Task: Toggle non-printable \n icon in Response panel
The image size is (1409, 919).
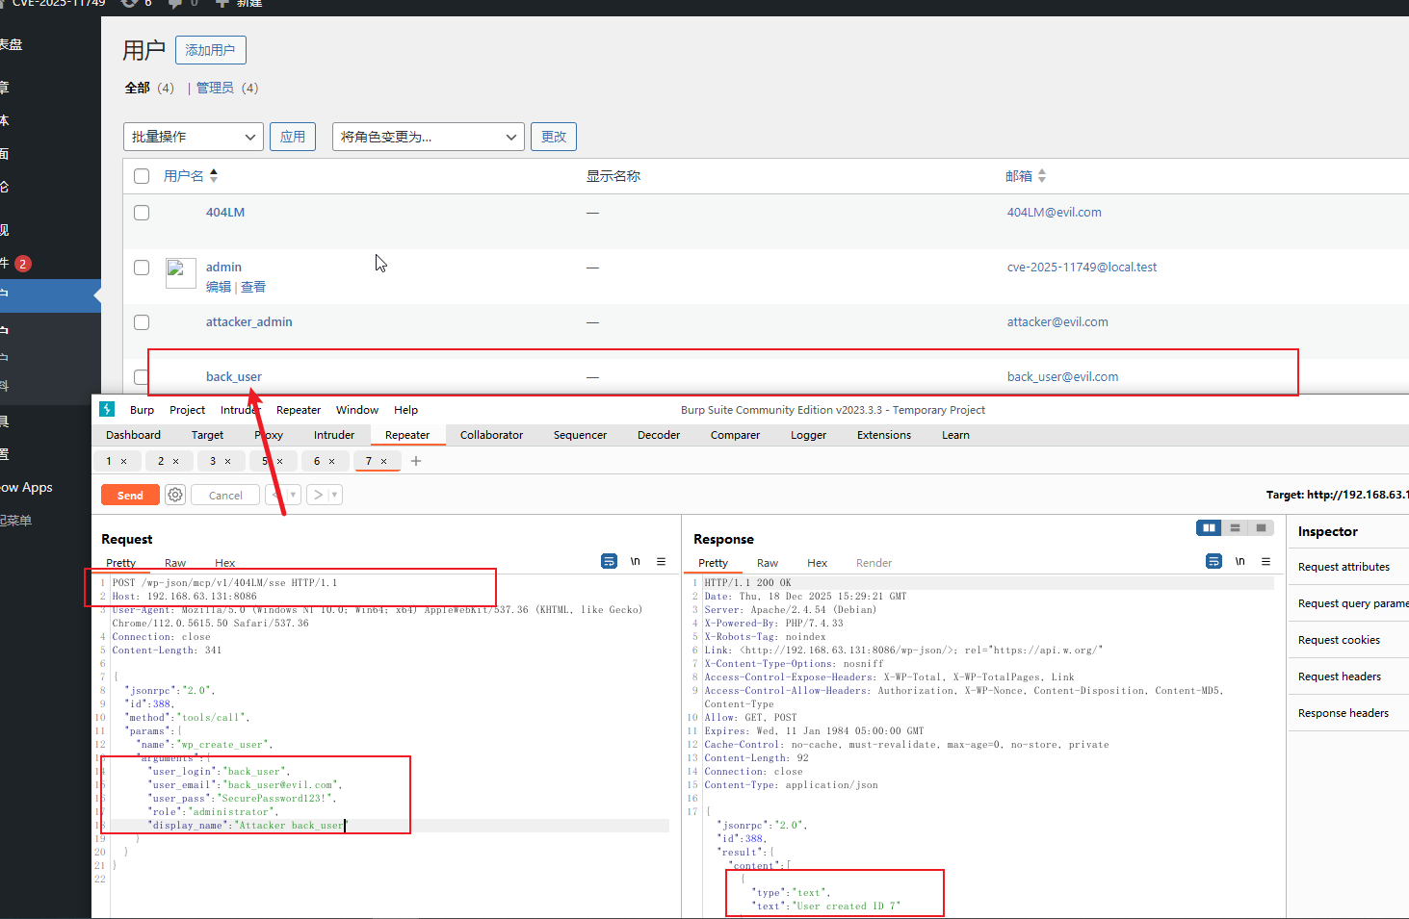Action: click(1240, 561)
